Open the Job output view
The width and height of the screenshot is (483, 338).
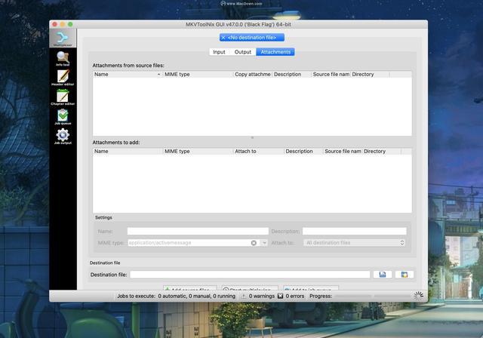(63, 137)
